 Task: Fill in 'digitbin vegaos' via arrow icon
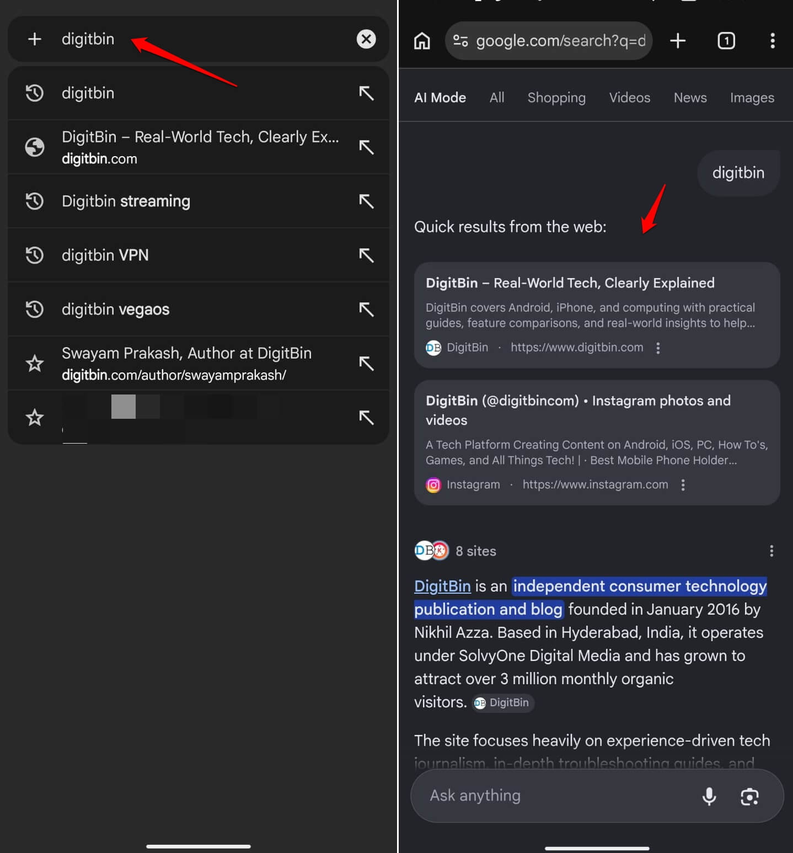pos(366,309)
